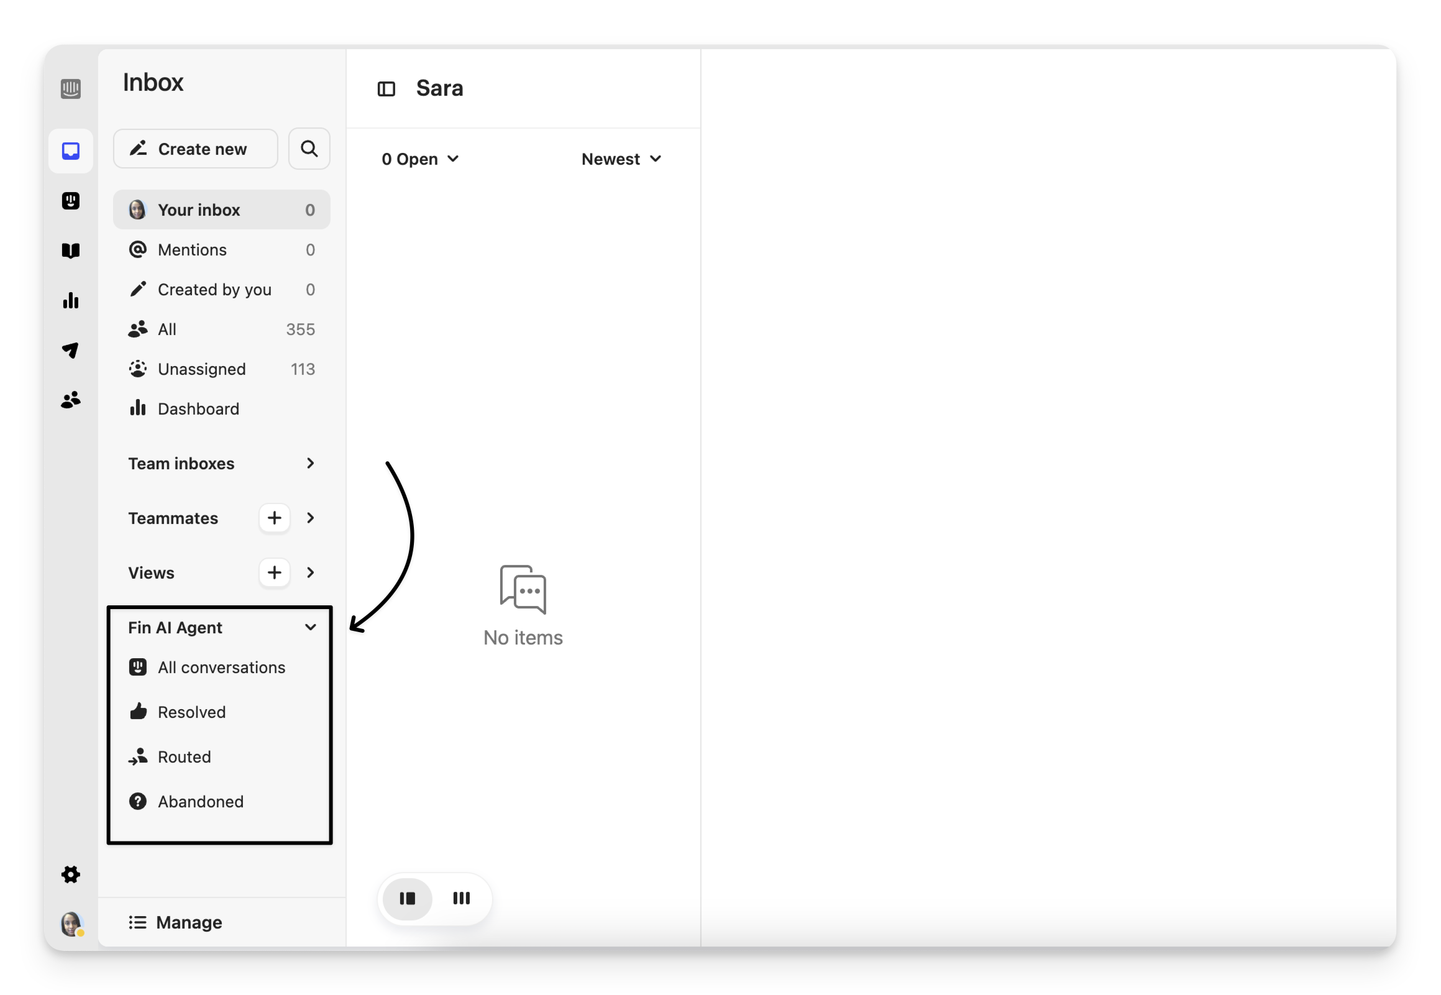Open Fin AI Agent icon in left rail

pos(70,201)
